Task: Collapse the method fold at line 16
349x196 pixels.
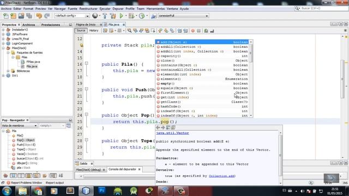Action: point(87,63)
